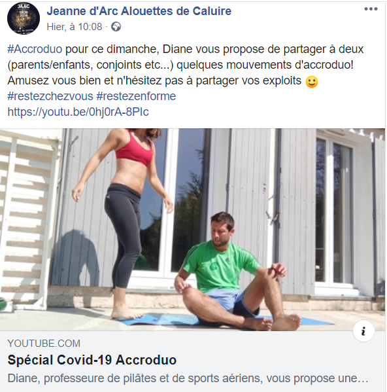
Task: Open Jeanne d'Arc Alouettes de Caluire page
Action: tap(139, 11)
